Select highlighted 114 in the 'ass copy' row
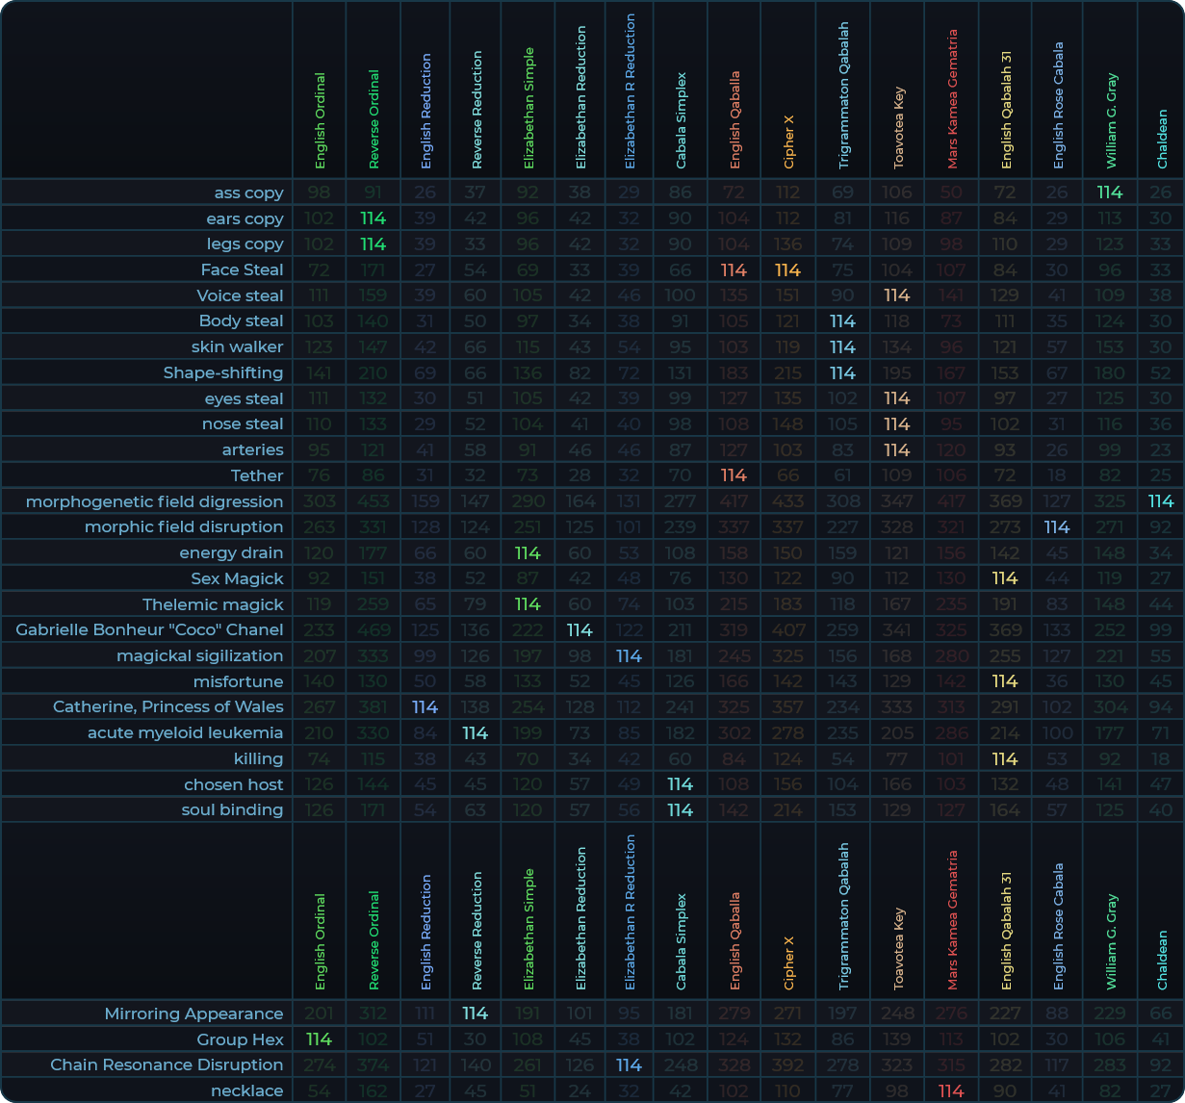 pyautogui.click(x=1110, y=192)
